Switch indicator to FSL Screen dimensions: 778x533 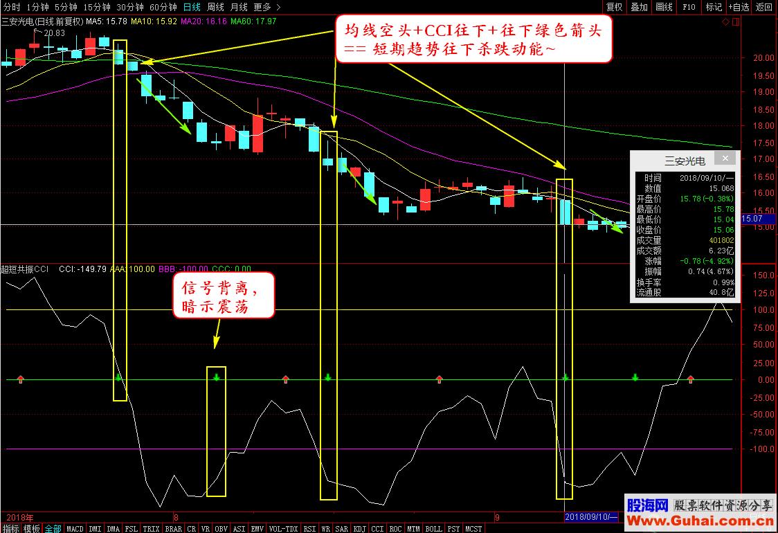132,529
